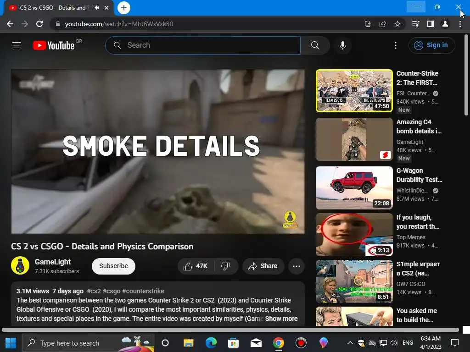The image size is (470, 352).
Task: Reload the page
Action: pyautogui.click(x=39, y=24)
